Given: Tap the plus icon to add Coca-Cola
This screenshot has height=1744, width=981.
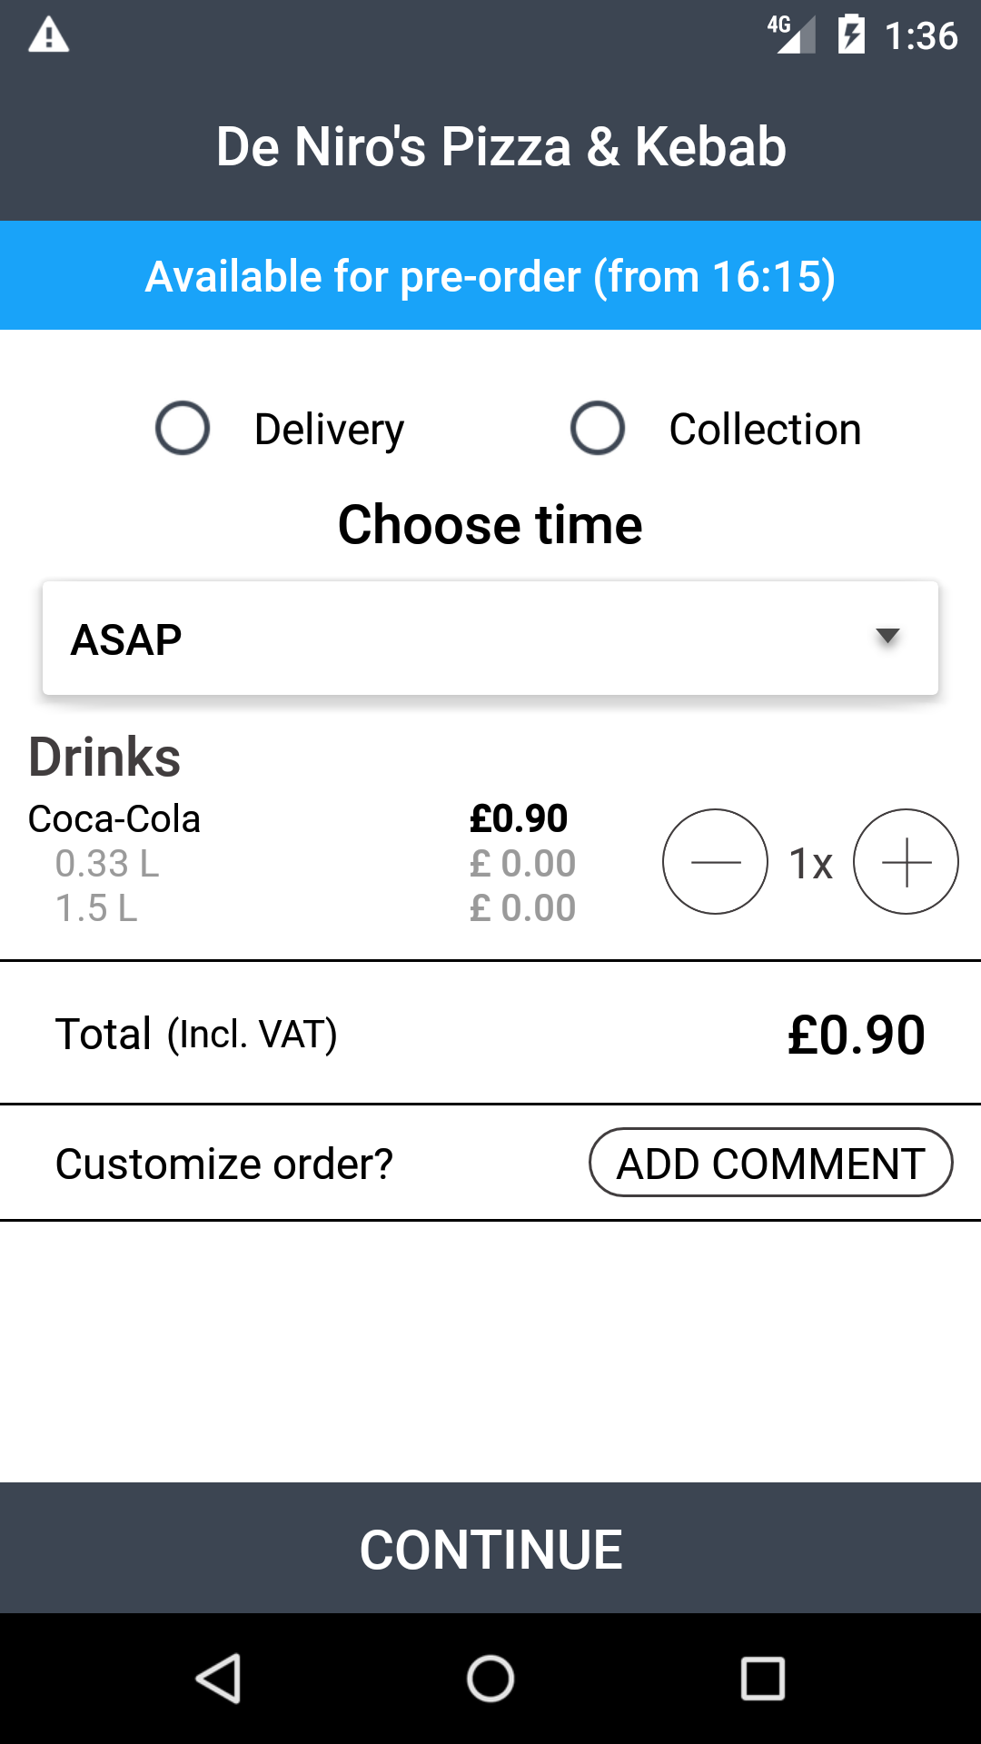Looking at the screenshot, I should [x=906, y=861].
